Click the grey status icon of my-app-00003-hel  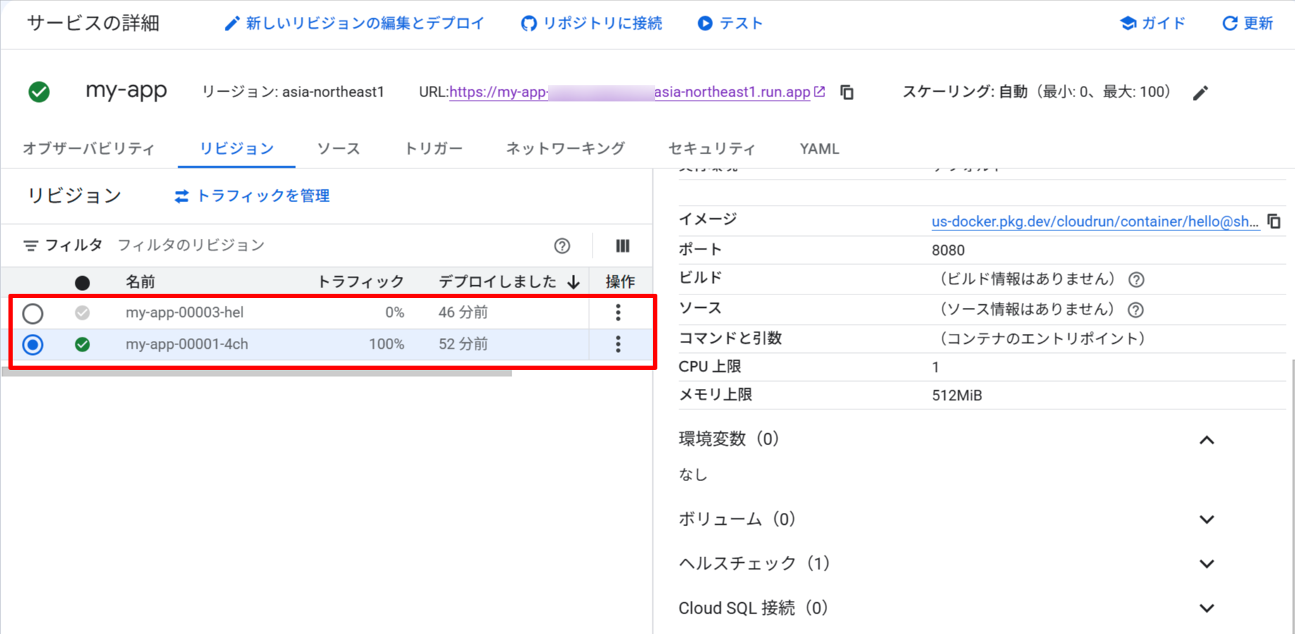[x=82, y=312]
